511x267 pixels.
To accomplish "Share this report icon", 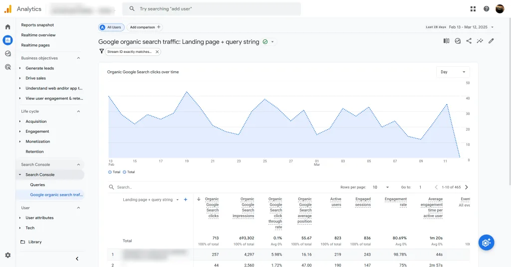I will coord(469,41).
